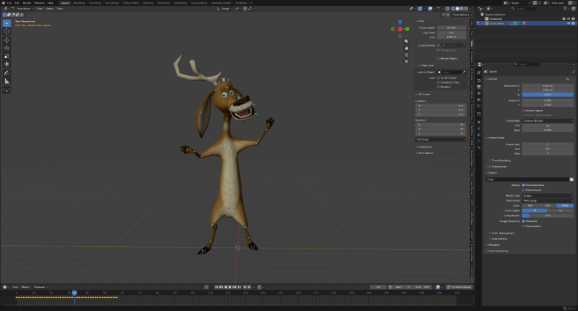Jump to last frame in timeline
This screenshot has width=578, height=311.
click(239, 287)
